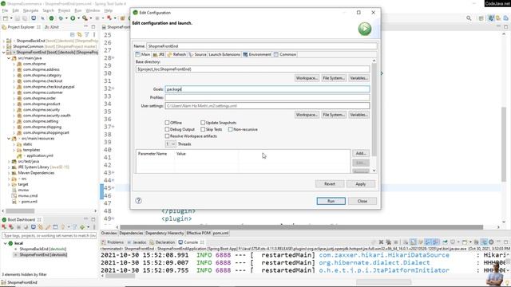Click the Boot Dashboard filter text box
The height and width of the screenshot is (287, 511).
pyautogui.click(x=50, y=235)
